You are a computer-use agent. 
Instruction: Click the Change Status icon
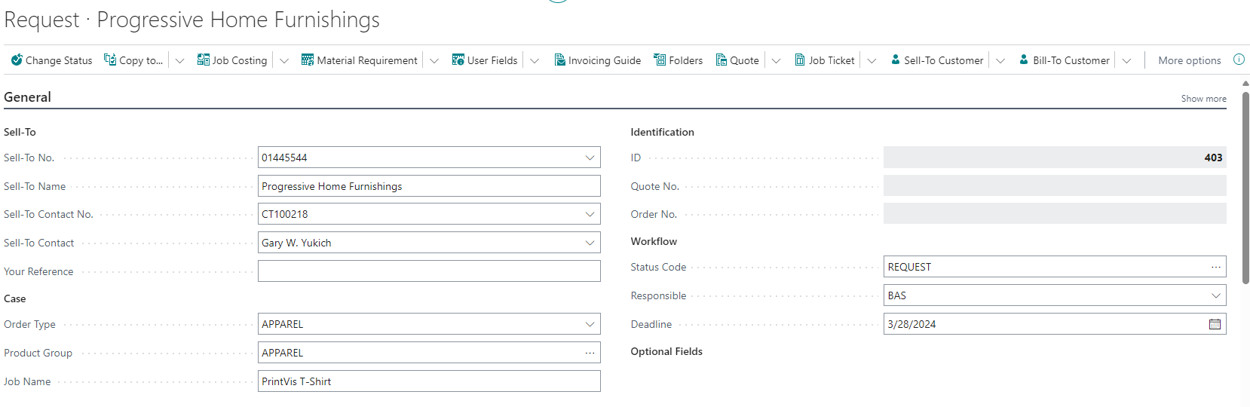click(x=17, y=60)
